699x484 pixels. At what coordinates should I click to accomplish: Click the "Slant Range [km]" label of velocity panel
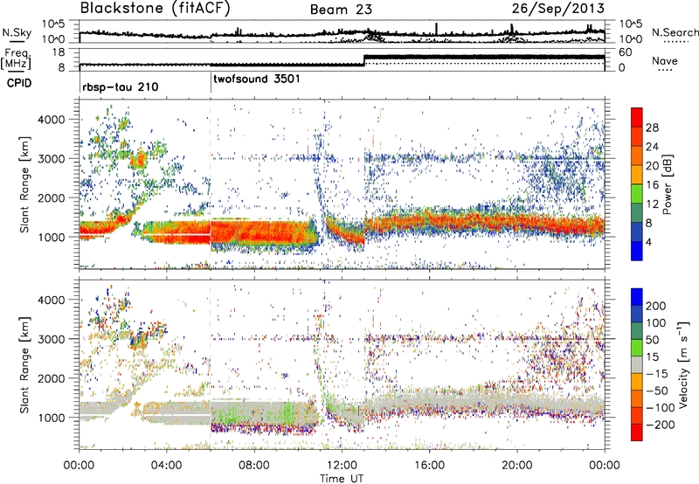(x=25, y=364)
